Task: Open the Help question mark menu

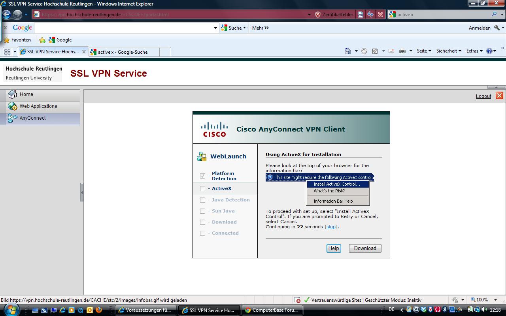Action: point(491,51)
